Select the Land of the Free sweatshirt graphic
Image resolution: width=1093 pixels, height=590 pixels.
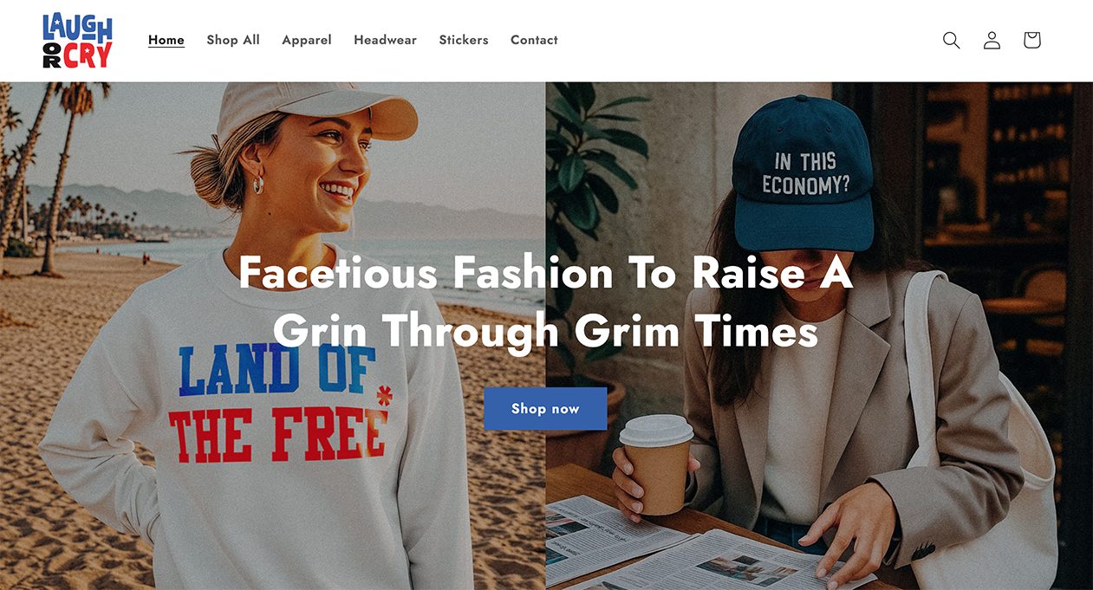click(x=277, y=404)
